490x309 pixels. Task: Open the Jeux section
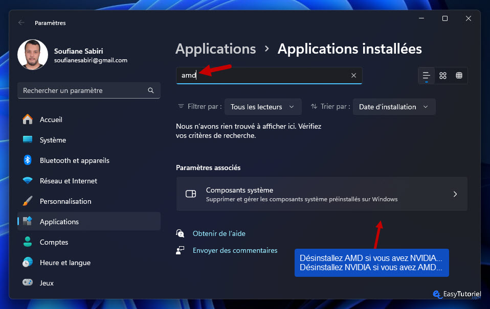tap(89, 283)
